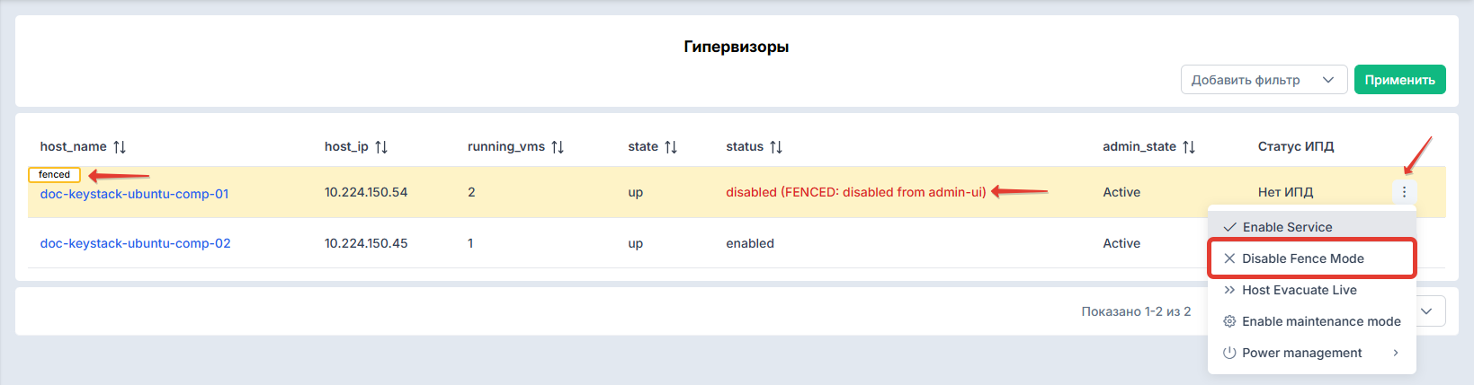Click the fenced badge label
The image size is (1474, 385).
[x=55, y=174]
